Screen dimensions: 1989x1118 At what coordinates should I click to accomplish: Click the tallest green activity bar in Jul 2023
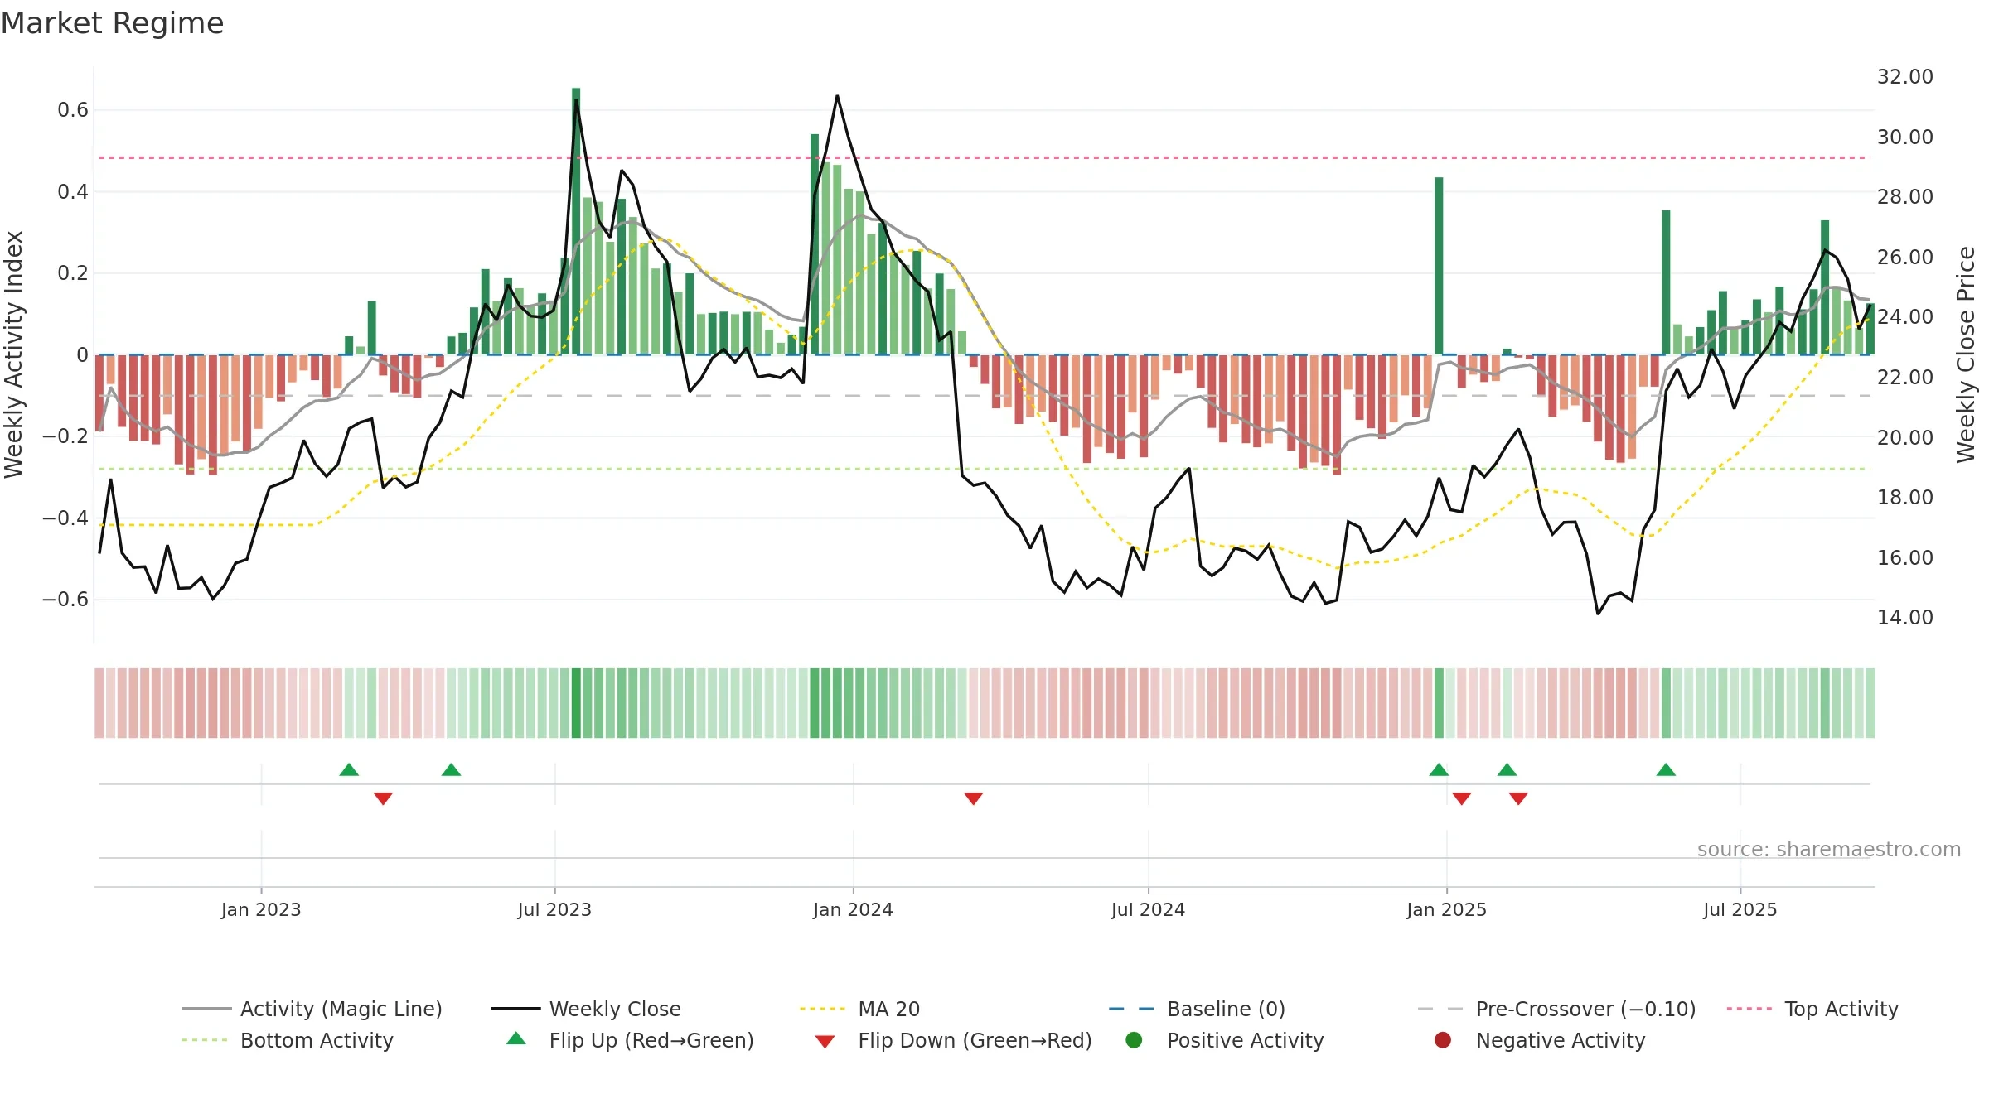[576, 221]
